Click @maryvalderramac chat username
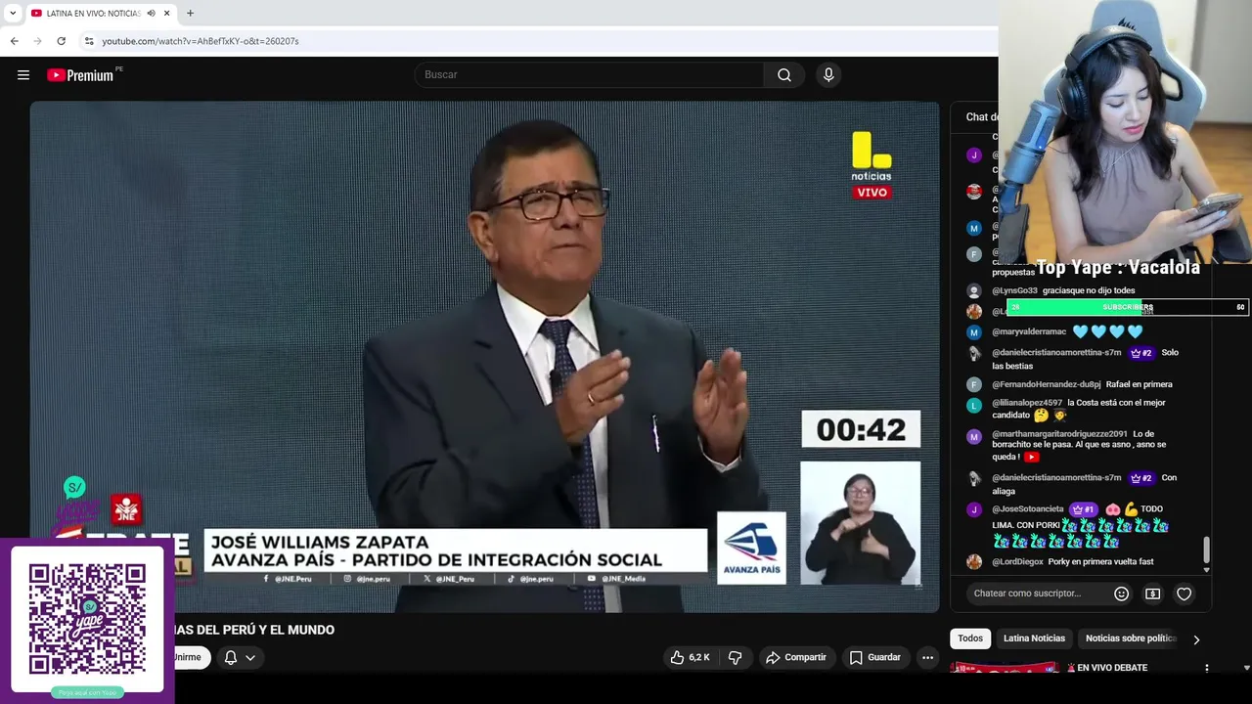Screen dimensions: 1252x704 click(1029, 332)
